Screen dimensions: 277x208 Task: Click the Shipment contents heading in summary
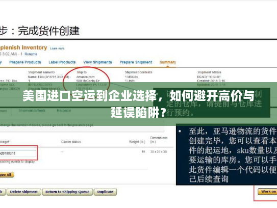tap(139, 72)
